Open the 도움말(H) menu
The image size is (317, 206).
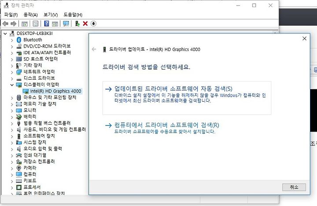(73, 15)
